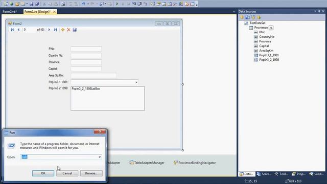Click the Refresh data sources icon
Viewport: 327px width, 184px height.
coord(259,17)
